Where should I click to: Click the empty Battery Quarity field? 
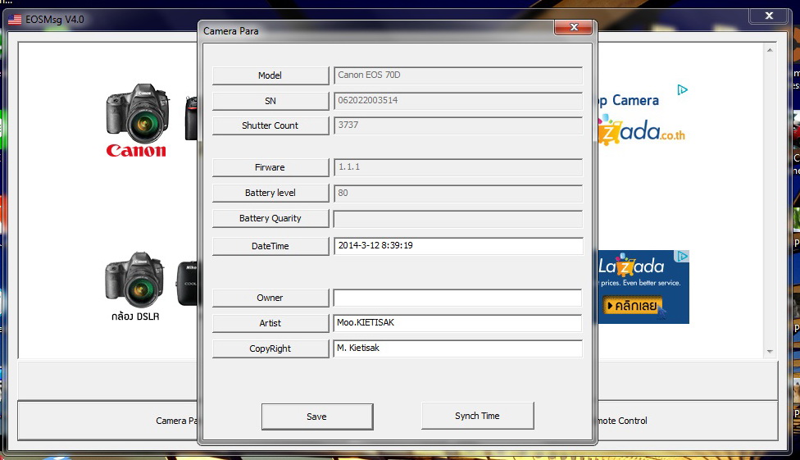457,218
